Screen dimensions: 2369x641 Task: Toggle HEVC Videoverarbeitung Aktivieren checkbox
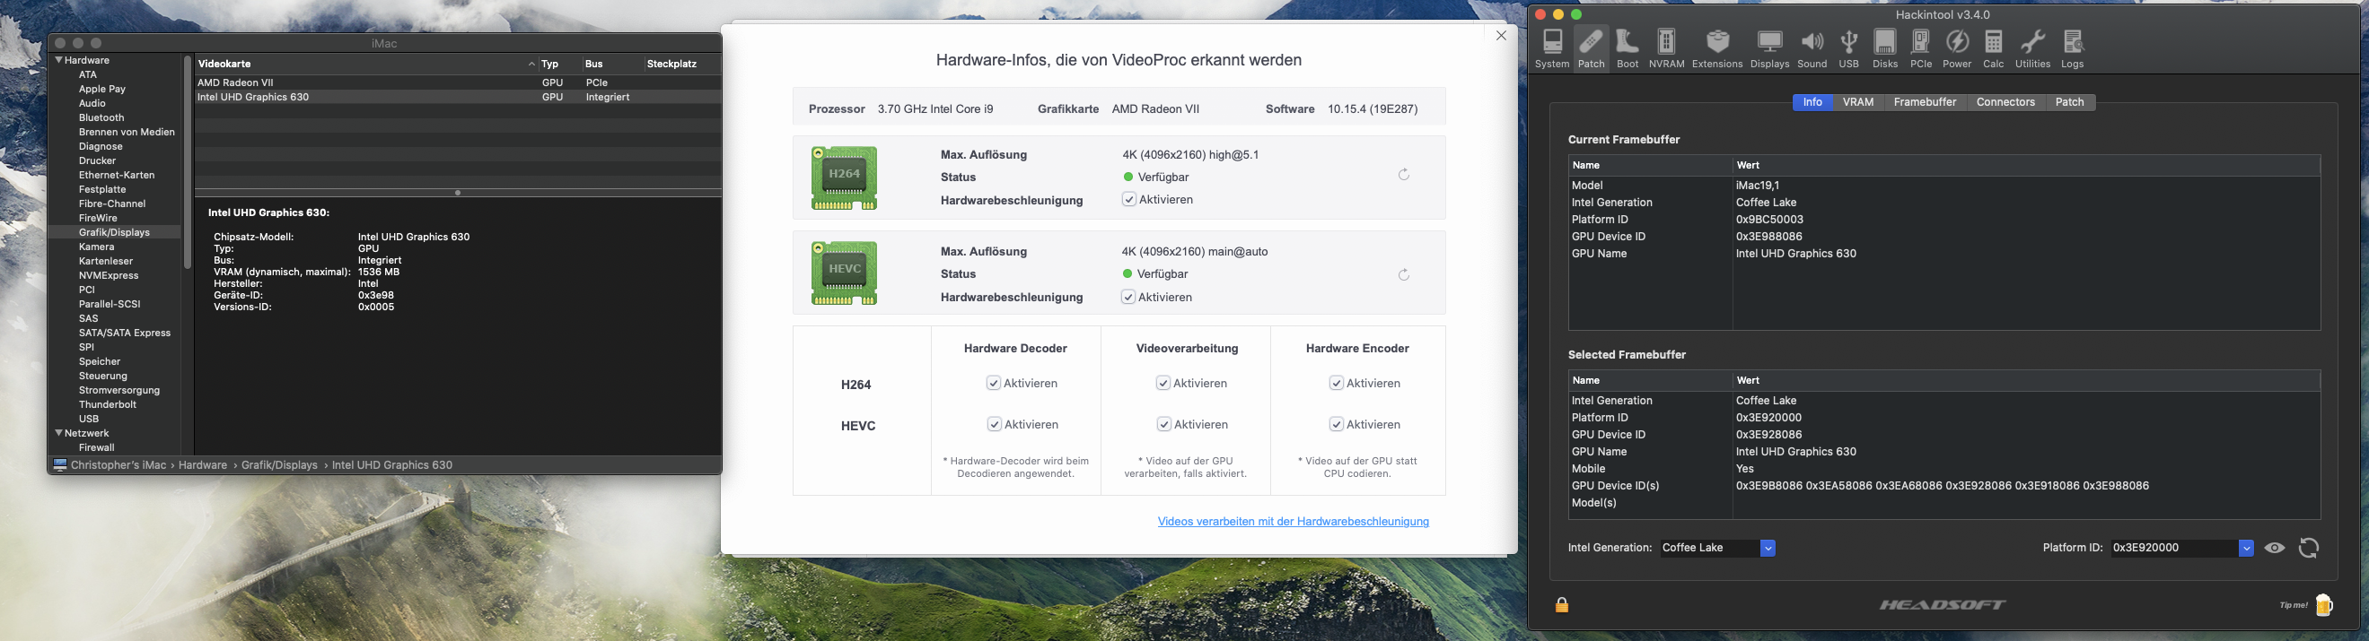coord(1164,424)
